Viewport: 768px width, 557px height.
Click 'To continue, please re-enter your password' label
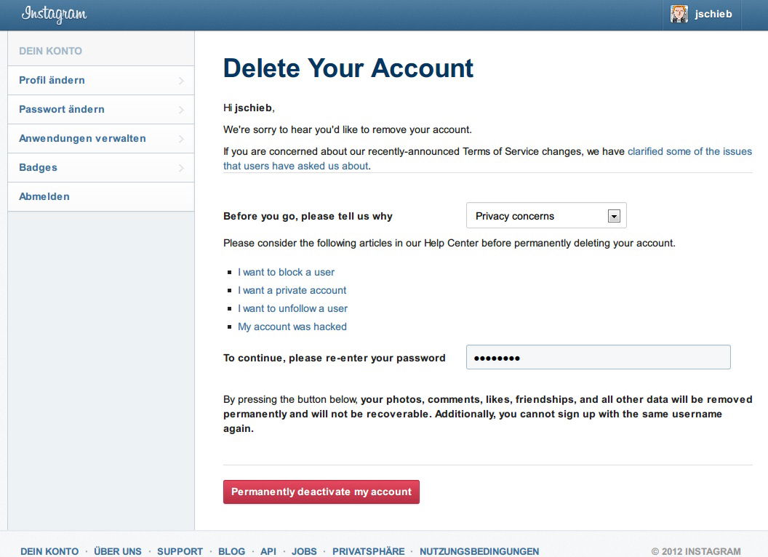click(335, 358)
